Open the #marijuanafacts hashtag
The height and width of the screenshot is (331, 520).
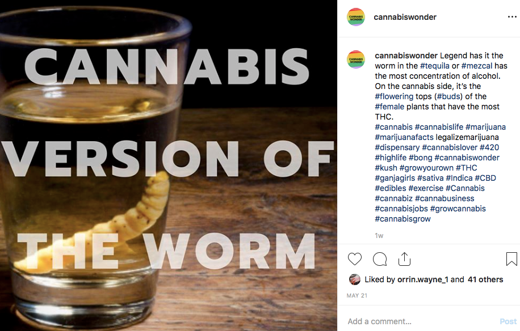click(404, 137)
